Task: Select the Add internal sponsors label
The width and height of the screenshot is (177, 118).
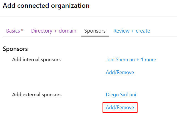Action: 36,60
